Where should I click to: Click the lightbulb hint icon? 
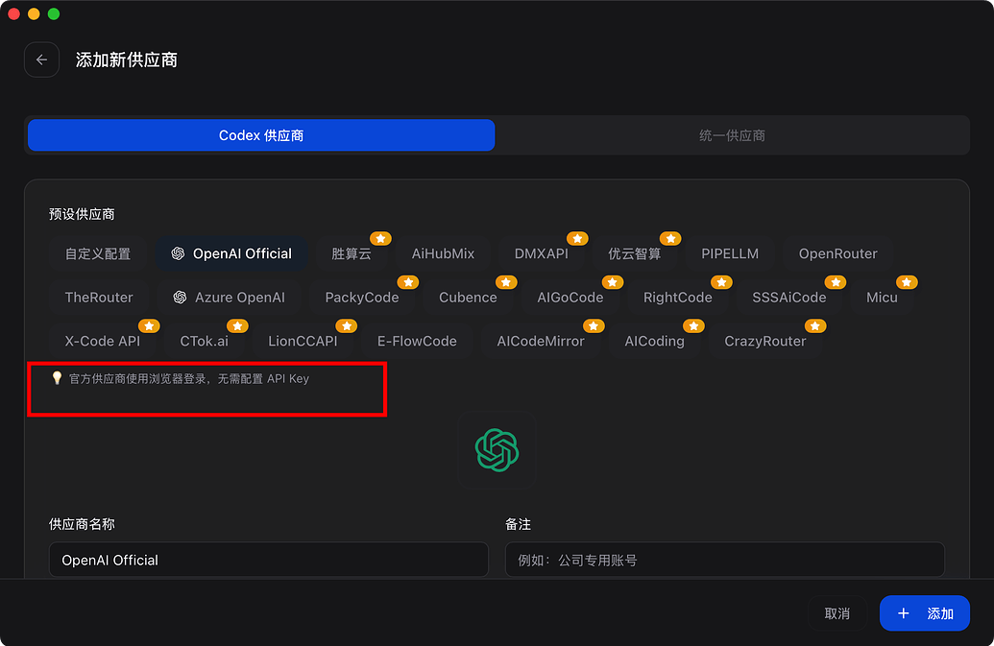tap(57, 378)
